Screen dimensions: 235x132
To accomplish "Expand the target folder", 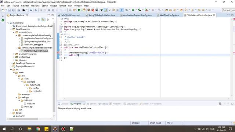I will [x=11, y=113].
